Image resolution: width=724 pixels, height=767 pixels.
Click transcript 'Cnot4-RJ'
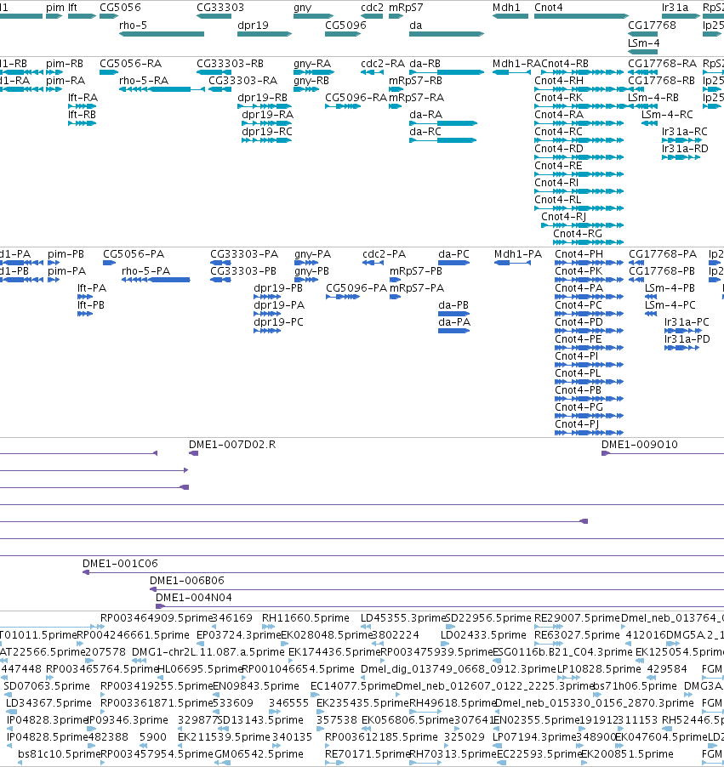tap(563, 216)
